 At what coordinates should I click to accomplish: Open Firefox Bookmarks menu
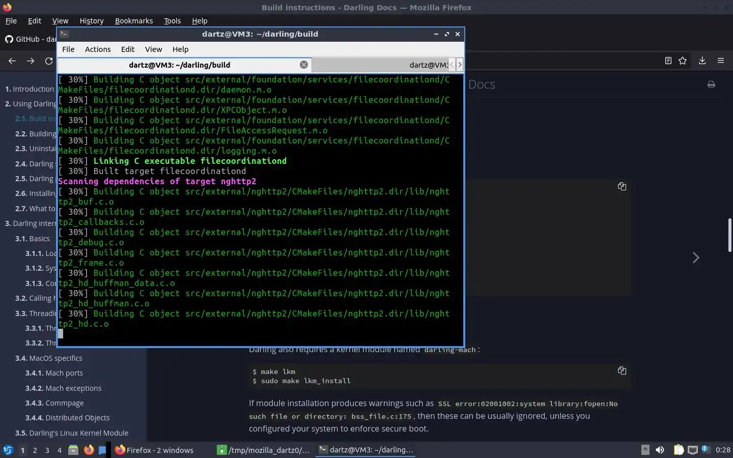[134, 21]
